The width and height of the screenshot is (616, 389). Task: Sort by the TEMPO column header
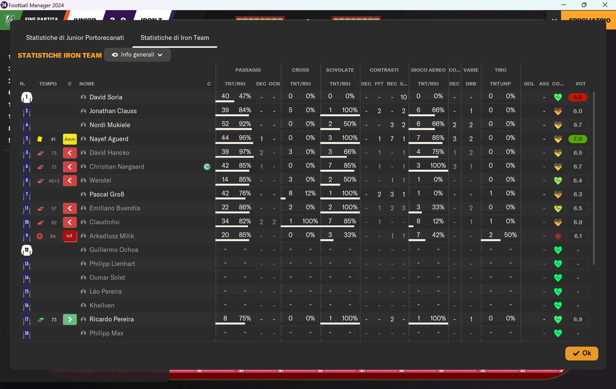click(48, 84)
